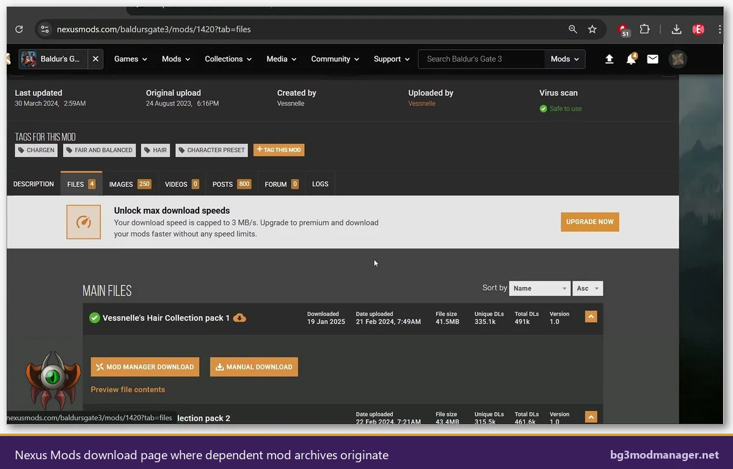
Task: Click the 41.5MB file size value
Action: [447, 322]
